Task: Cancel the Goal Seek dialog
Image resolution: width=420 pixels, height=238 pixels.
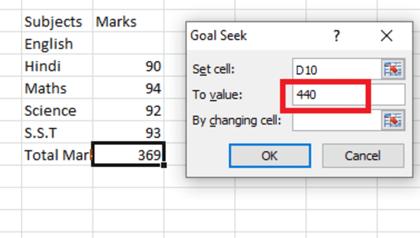Action: [363, 156]
